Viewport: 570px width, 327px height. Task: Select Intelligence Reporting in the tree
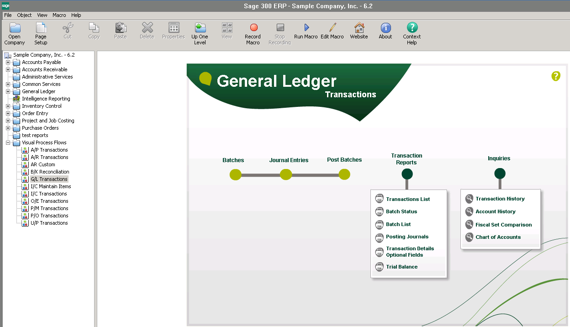(x=46, y=99)
